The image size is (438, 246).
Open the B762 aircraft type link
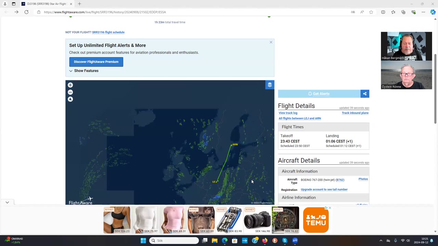(340, 180)
